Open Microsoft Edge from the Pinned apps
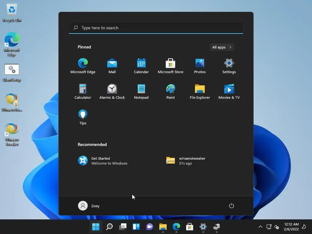 (83, 66)
